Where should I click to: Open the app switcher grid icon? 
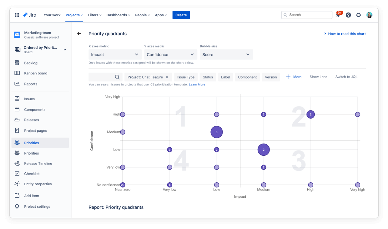tap(17, 15)
